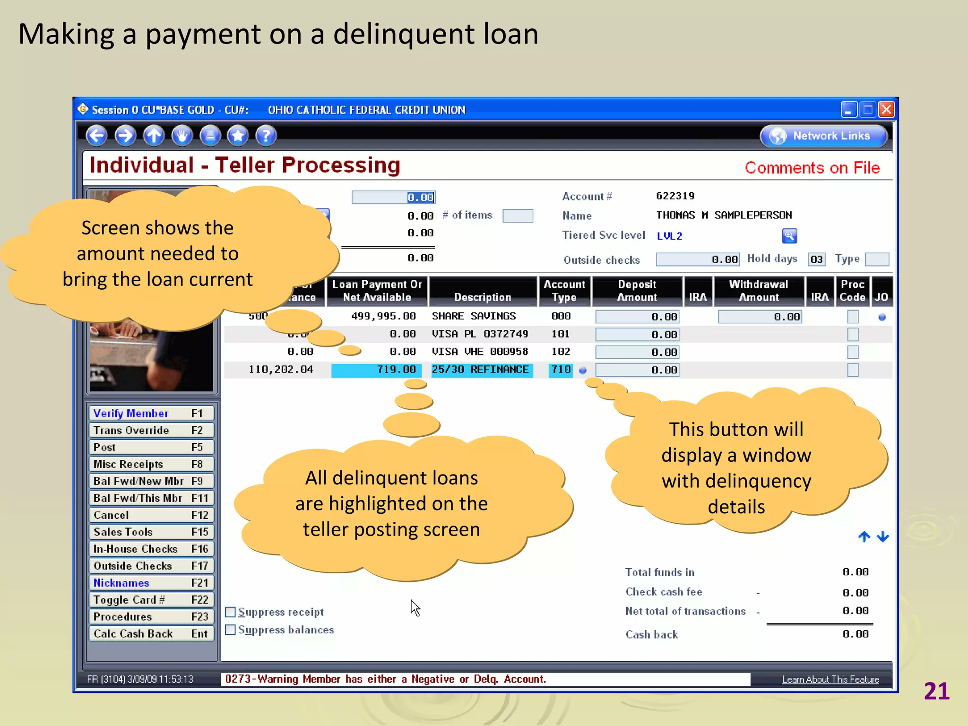Image resolution: width=968 pixels, height=726 pixels.
Task: Minimize the CU*BASE GOLD window
Action: (x=849, y=110)
